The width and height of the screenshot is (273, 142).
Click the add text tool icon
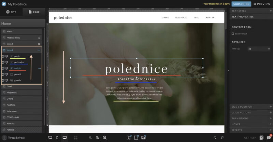point(129,138)
